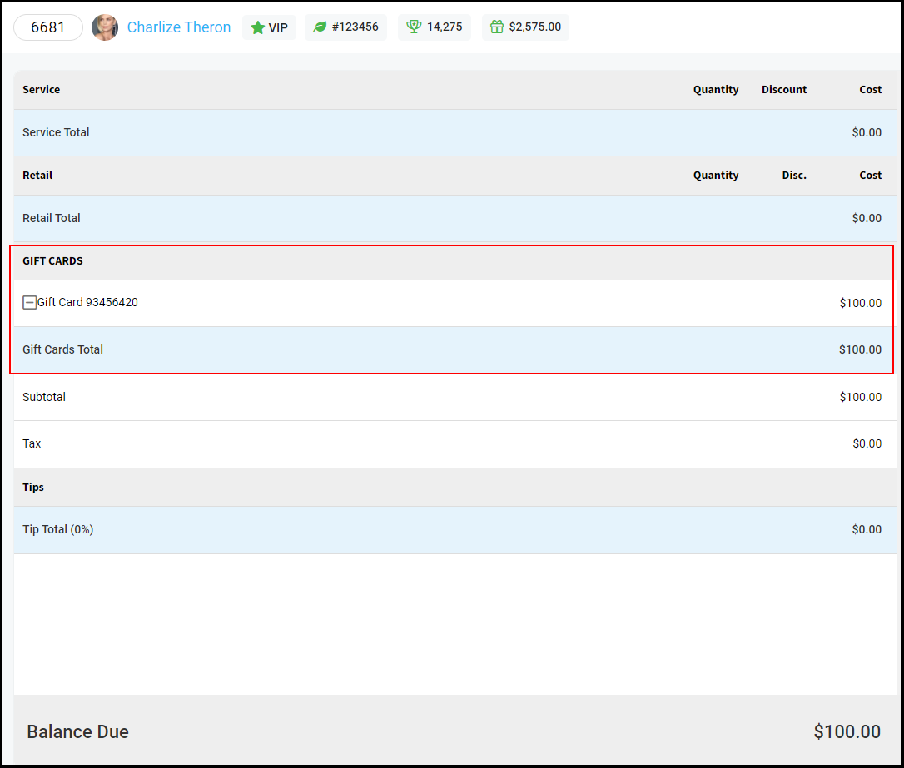Click the ticket number 6681 field
The image size is (904, 768).
(47, 27)
